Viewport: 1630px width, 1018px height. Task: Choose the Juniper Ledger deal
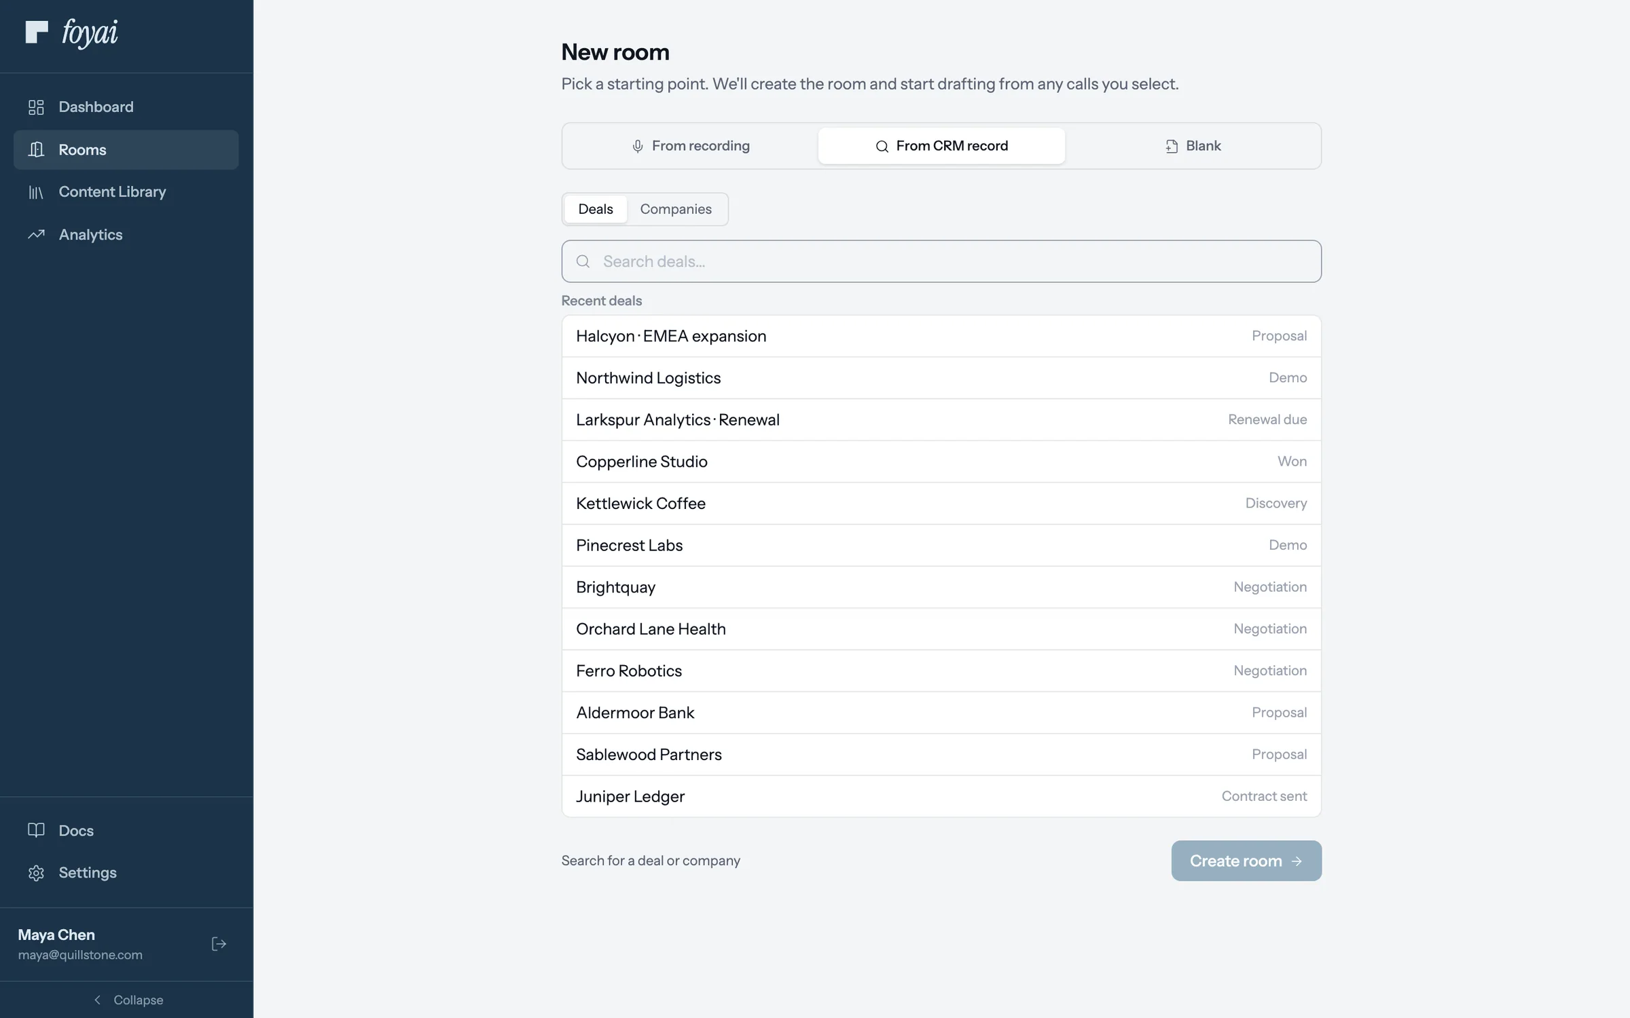[x=941, y=796]
